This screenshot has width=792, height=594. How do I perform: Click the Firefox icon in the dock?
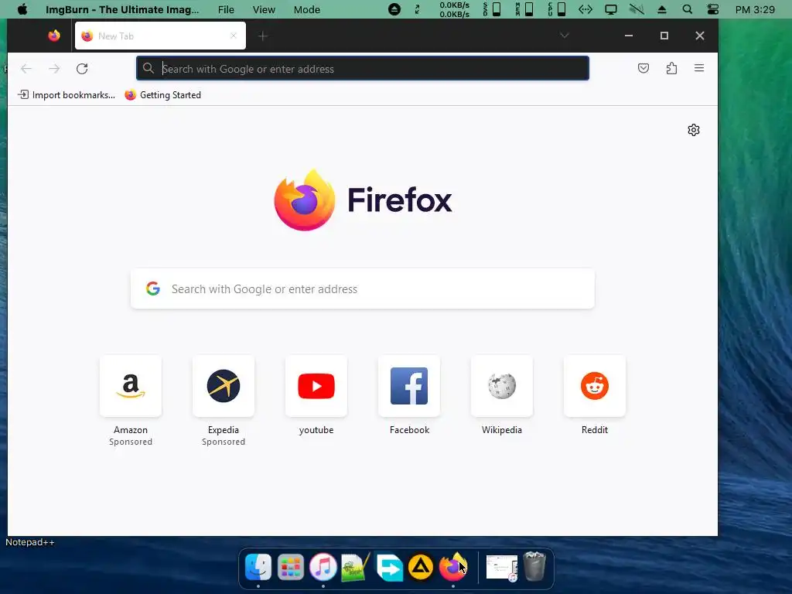(x=453, y=567)
